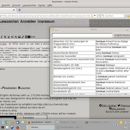Select the 'Biomalz {n} [cook.]' cell

point(74,78)
